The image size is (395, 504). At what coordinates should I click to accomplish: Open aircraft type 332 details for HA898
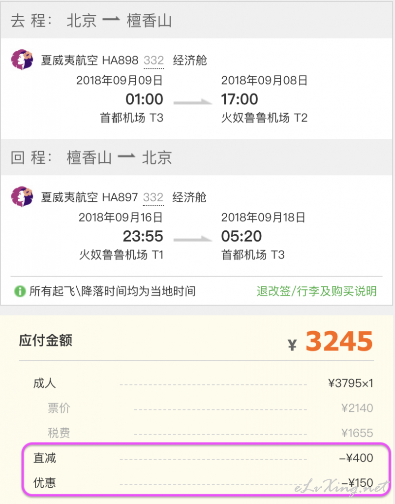click(x=154, y=61)
